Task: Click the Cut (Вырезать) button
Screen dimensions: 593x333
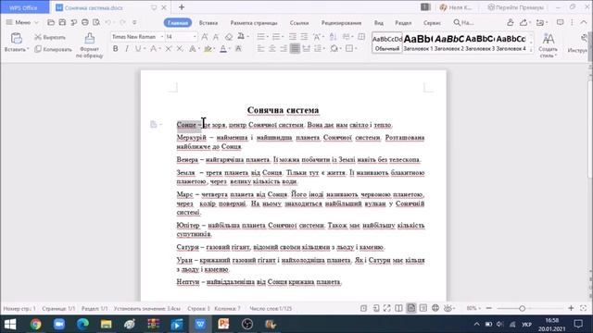Action: 50,37
